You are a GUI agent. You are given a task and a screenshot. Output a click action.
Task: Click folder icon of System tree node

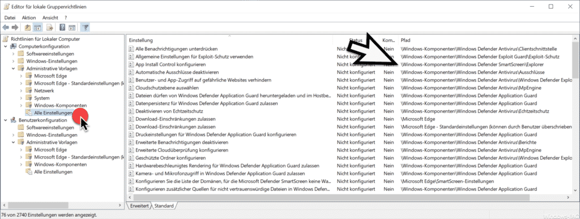[29, 98]
